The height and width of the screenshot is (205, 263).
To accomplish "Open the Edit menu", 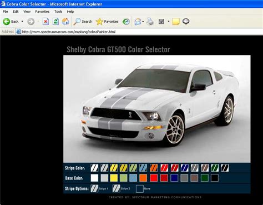I will pyautogui.click(x=16, y=12).
